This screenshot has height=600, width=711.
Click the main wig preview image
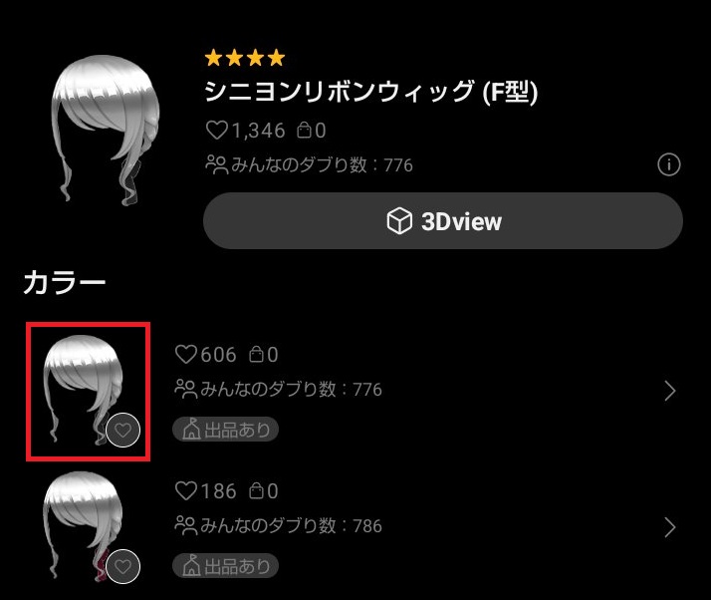[x=106, y=130]
